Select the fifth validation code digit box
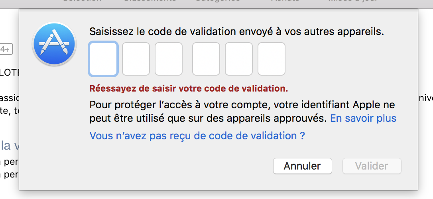 (x=239, y=59)
